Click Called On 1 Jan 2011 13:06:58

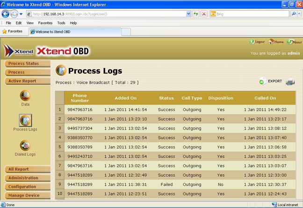[265, 147]
